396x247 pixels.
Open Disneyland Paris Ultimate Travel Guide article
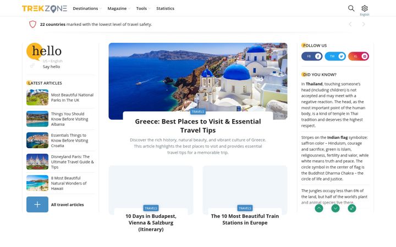point(72,162)
